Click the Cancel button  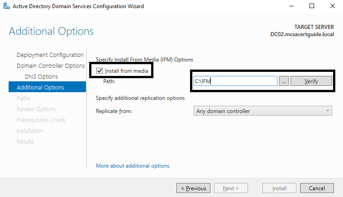tap(317, 188)
